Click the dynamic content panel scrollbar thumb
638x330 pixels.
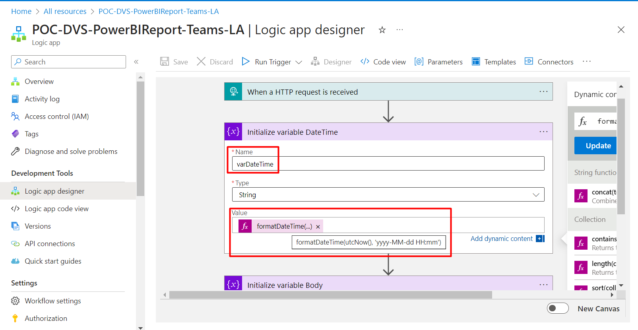click(x=621, y=156)
